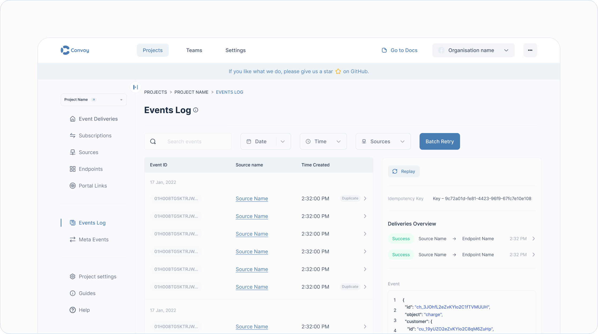This screenshot has width=598, height=334.
Task: Open the Date filter dropdown
Action: (x=266, y=141)
